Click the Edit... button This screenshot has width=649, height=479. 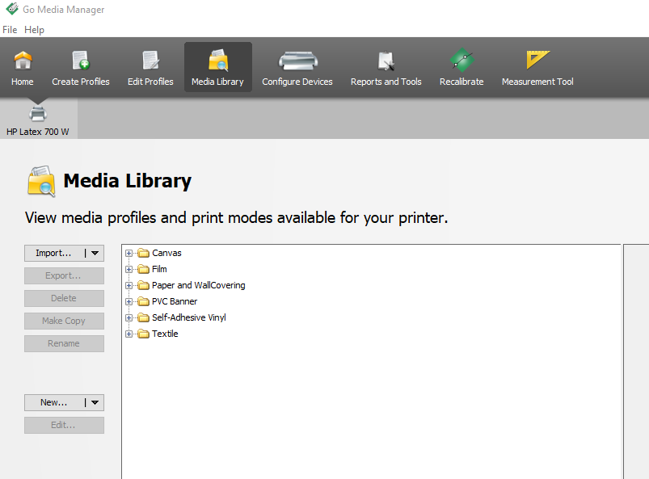pos(64,425)
